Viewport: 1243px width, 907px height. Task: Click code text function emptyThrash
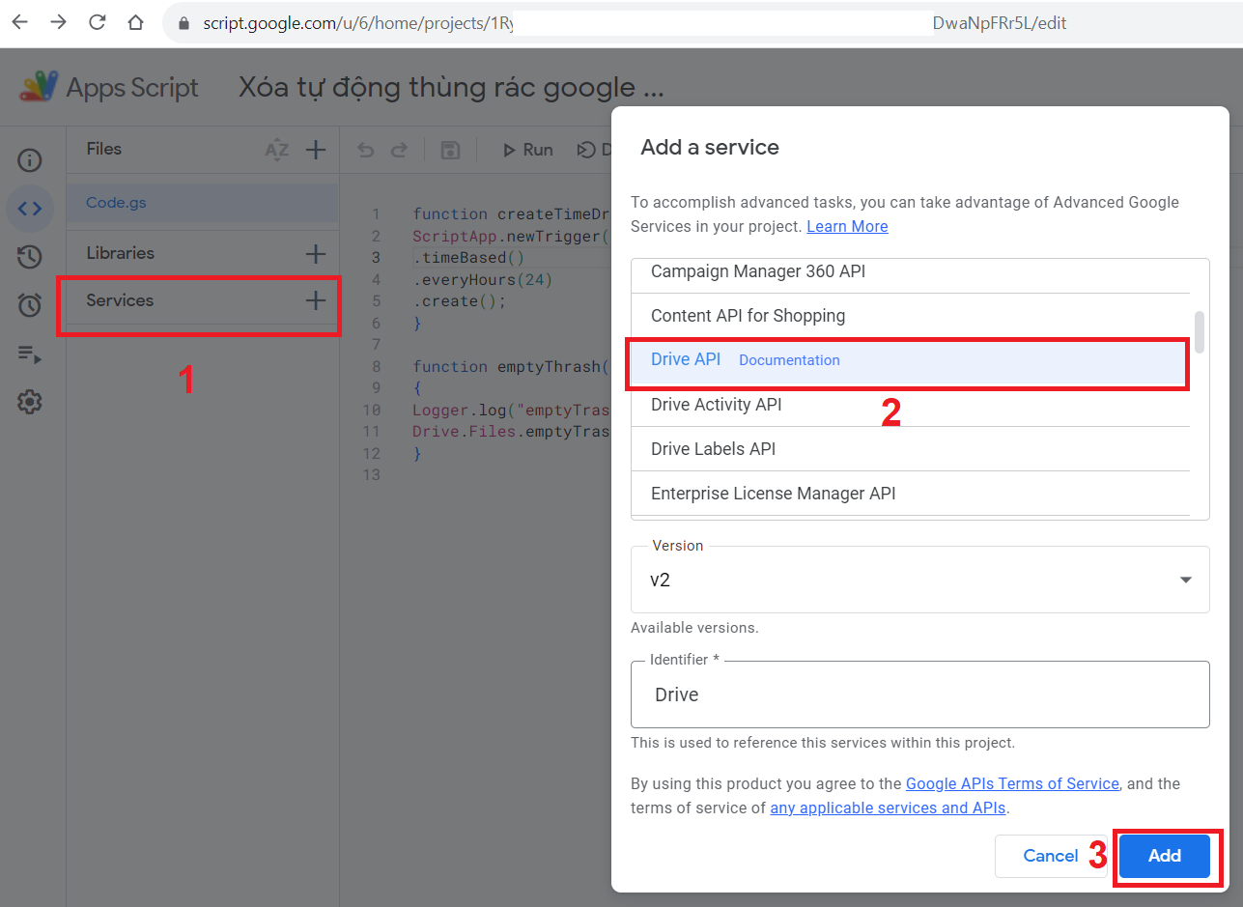point(512,367)
